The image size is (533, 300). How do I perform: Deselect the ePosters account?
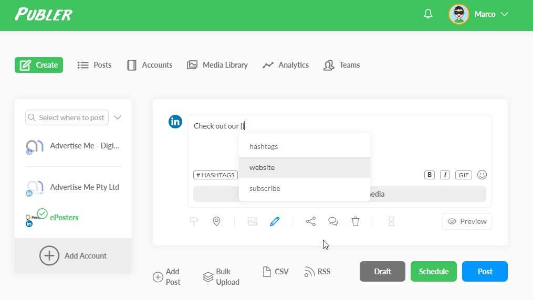pos(63,218)
